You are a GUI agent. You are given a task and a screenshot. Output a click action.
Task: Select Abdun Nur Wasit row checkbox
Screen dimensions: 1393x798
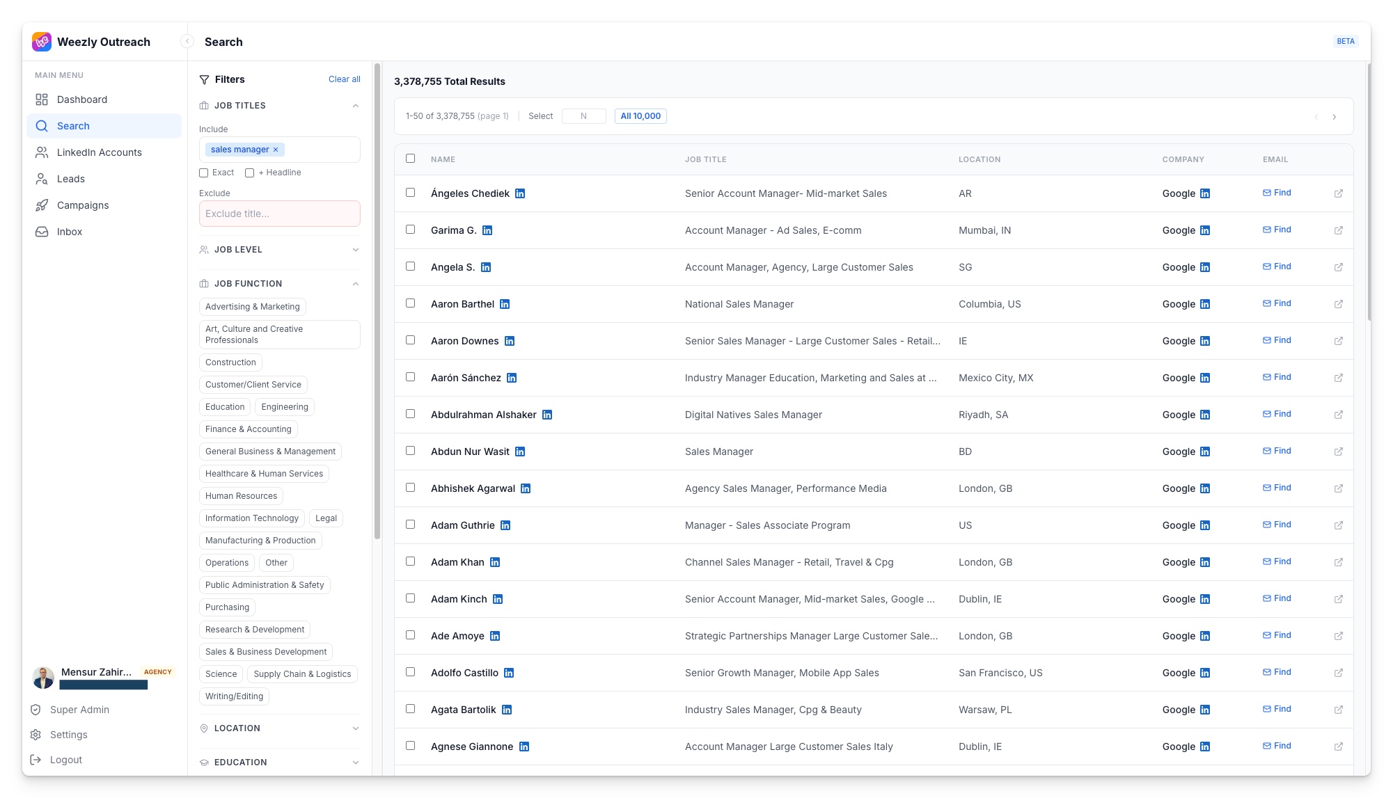(410, 451)
